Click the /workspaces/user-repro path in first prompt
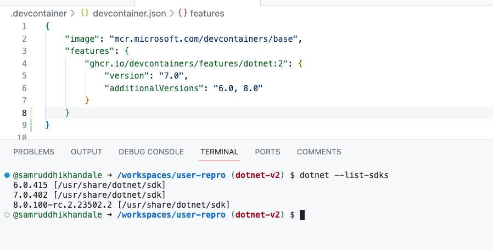493x250 pixels. pyautogui.click(x=171, y=175)
